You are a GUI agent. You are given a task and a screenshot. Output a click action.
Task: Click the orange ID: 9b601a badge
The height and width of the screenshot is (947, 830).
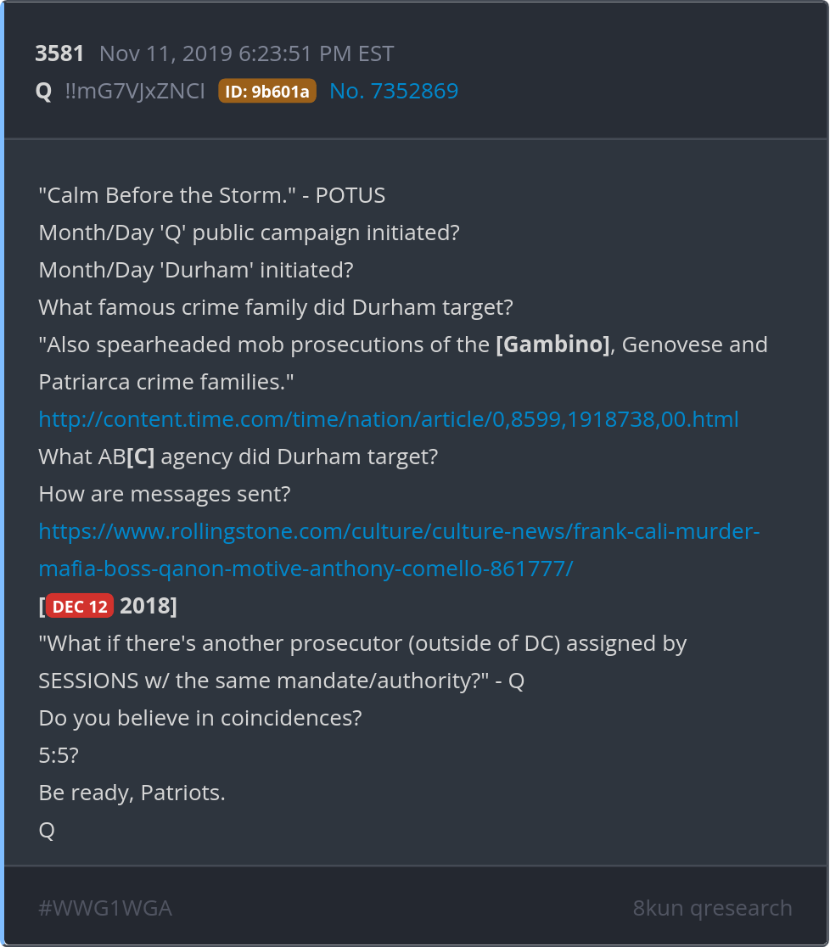point(267,91)
